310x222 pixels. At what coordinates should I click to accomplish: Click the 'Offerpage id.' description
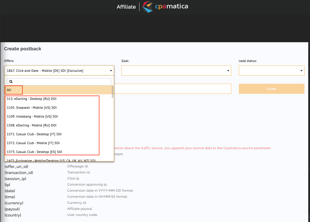(x=78, y=166)
